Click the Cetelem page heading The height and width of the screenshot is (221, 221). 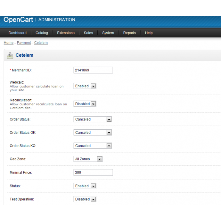[x=24, y=55]
